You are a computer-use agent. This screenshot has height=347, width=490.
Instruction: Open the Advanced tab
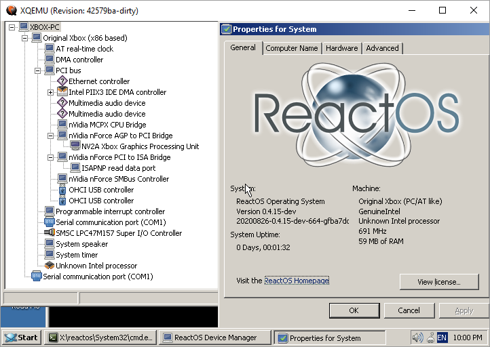click(383, 48)
